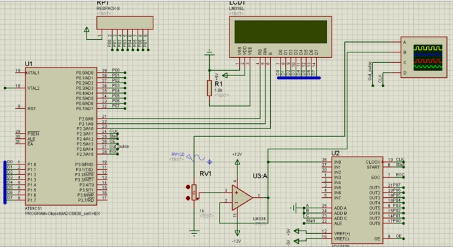The width and height of the screenshot is (453, 247).
Task: Select the RESPACK-8 resistor pack RP1
Action: point(125,23)
